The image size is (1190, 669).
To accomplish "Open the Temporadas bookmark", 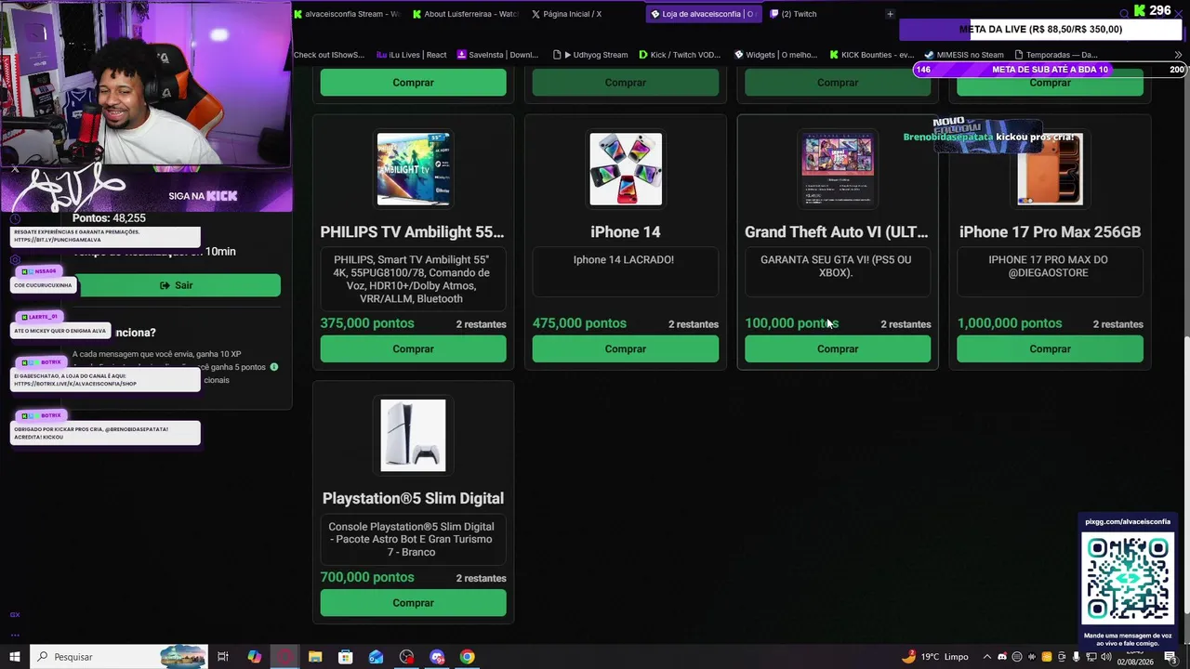I will pyautogui.click(x=1056, y=55).
